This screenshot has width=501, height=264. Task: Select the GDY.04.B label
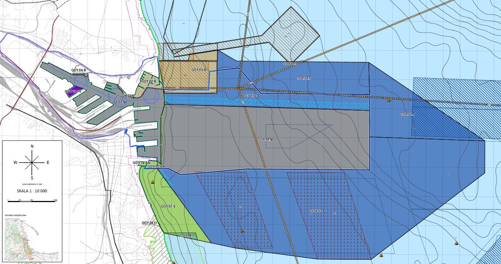pos(79,70)
